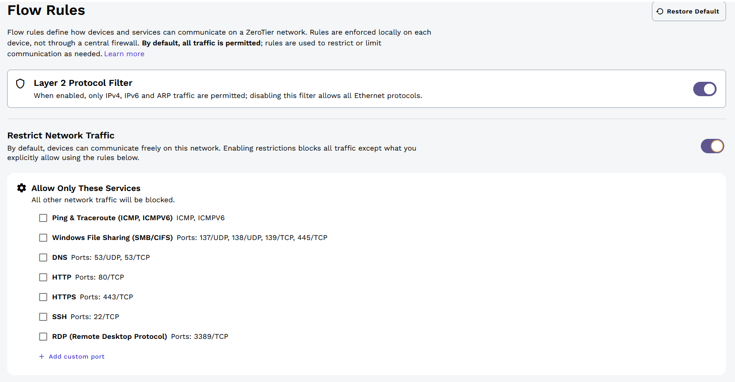The width and height of the screenshot is (735, 382).
Task: Click the gear icon next to Allow Only These Services
Action: tap(22, 188)
